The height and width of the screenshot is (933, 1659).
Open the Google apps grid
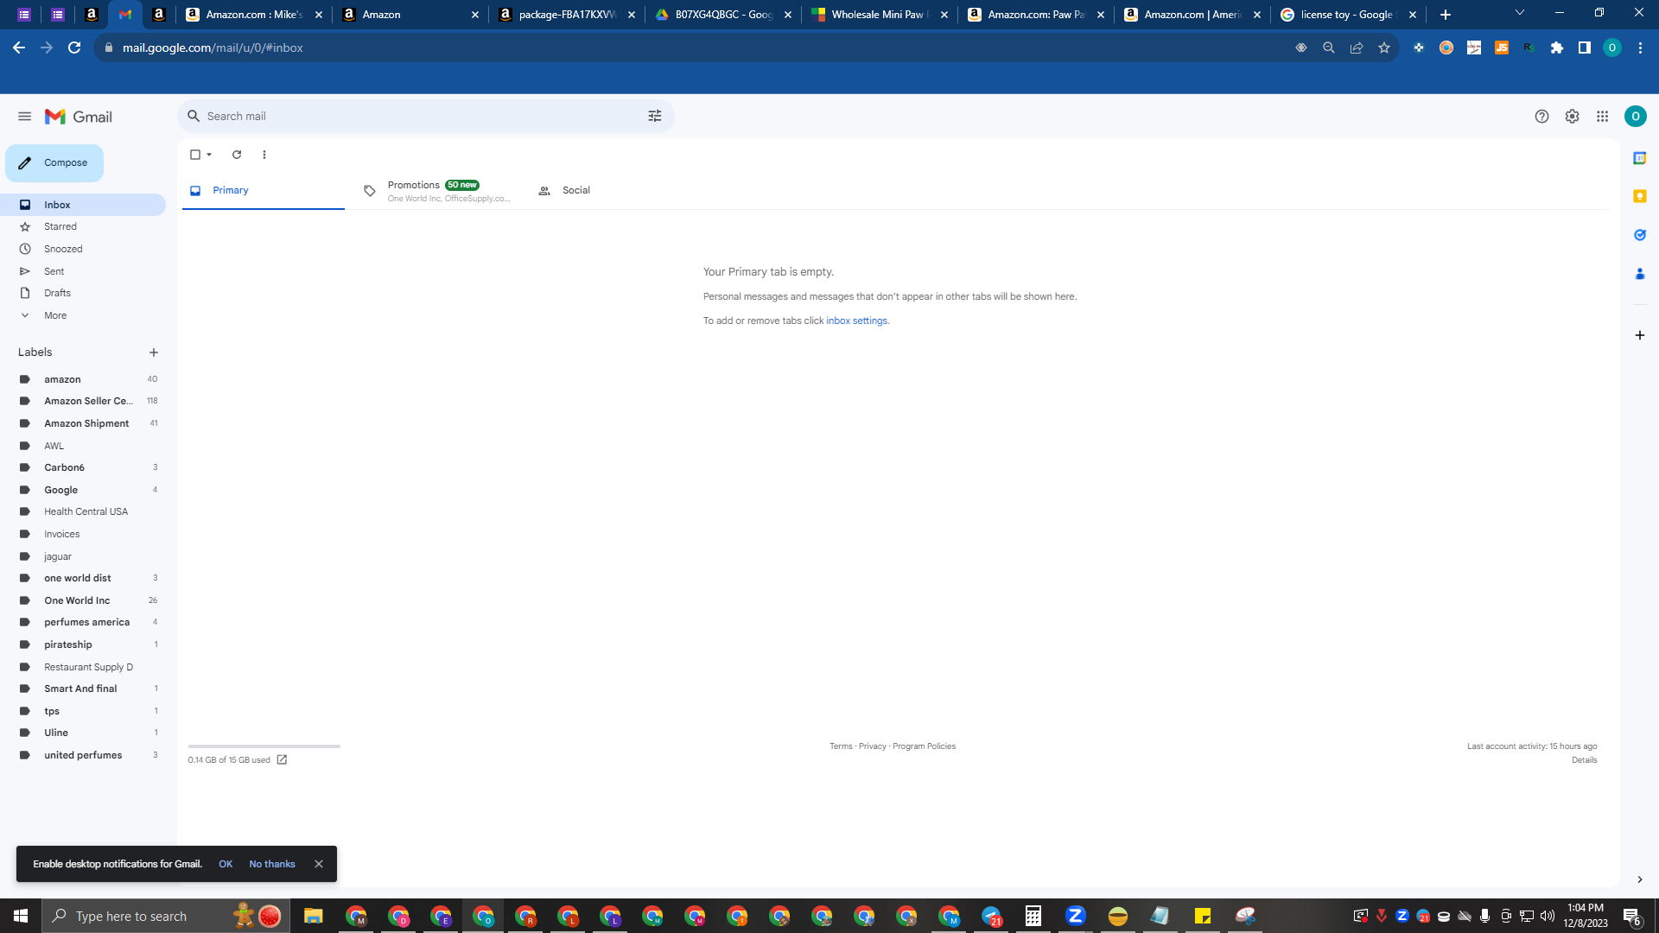tap(1602, 117)
